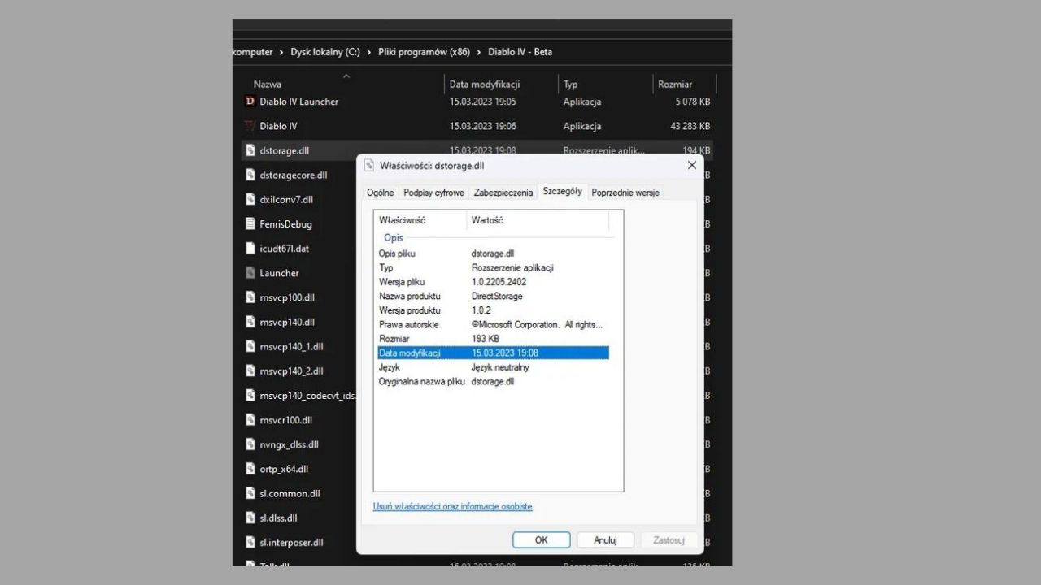This screenshot has height=585, width=1041.
Task: Sort by Data modyfikacji column header
Action: 485,84
